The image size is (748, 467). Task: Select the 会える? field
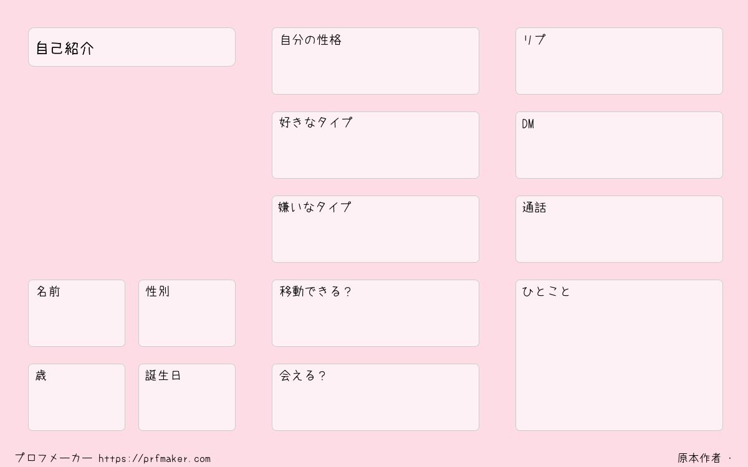[x=375, y=397]
